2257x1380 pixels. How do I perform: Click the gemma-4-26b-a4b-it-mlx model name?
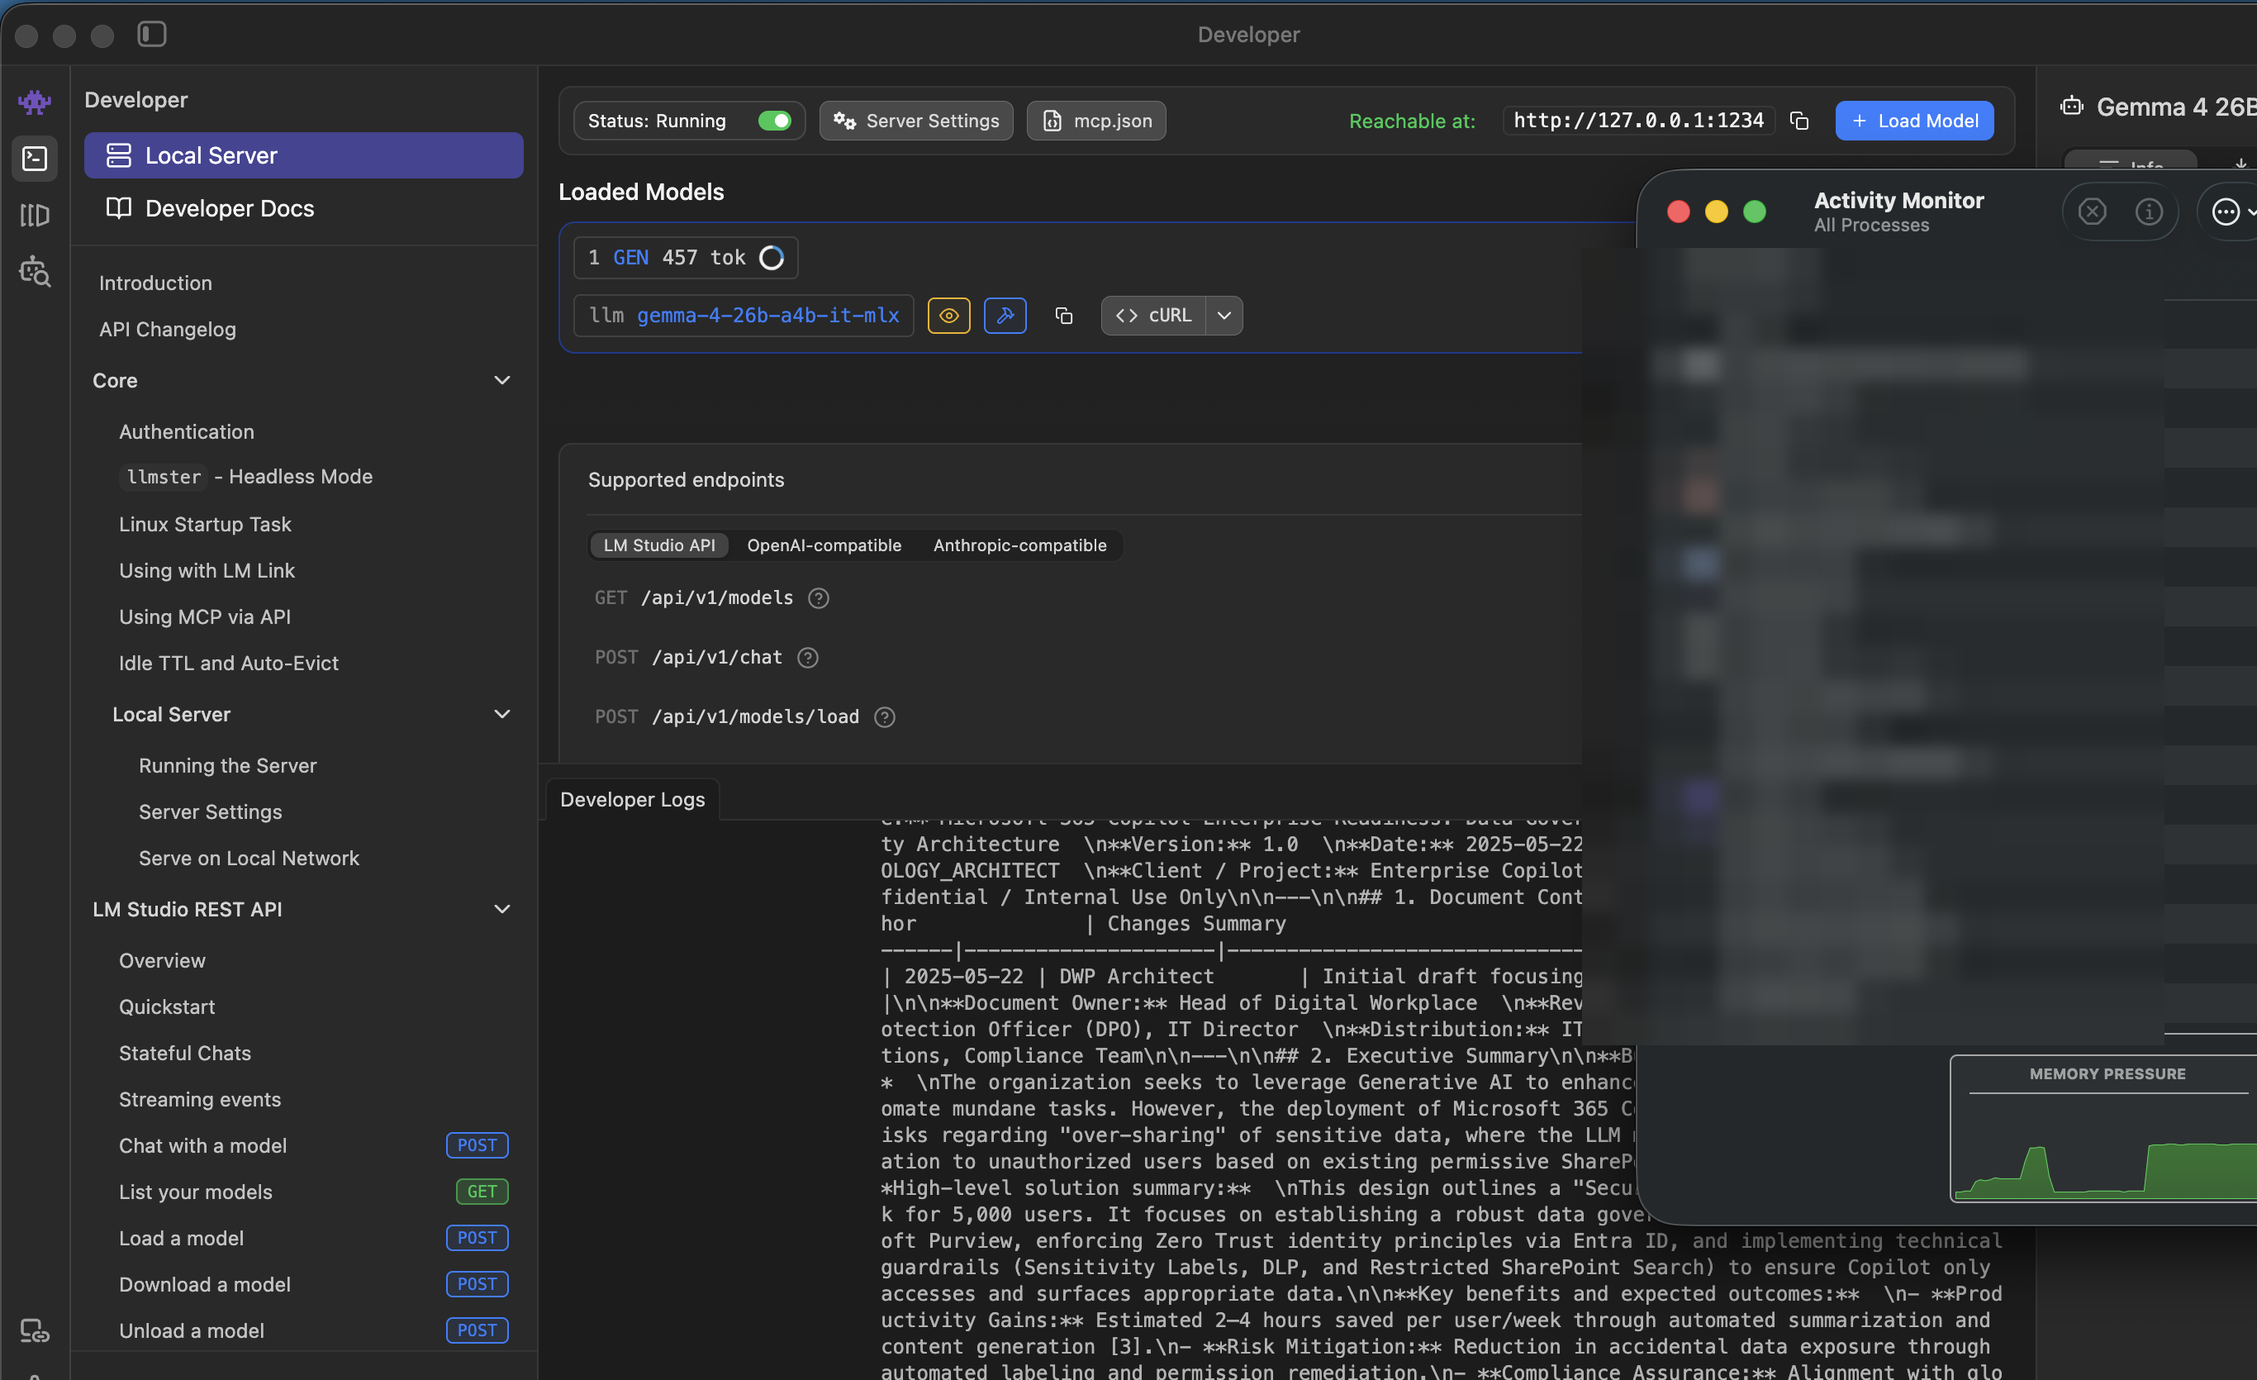click(767, 315)
